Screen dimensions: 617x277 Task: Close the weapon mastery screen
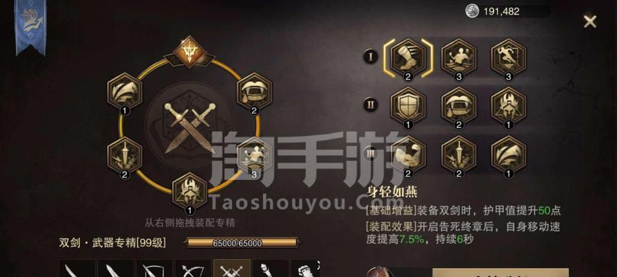coord(590,21)
